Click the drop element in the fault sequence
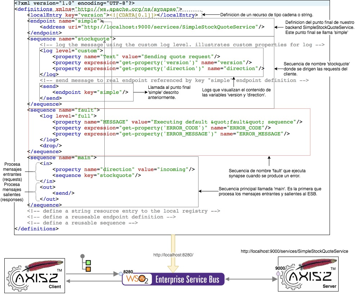The width and height of the screenshot is (357, 295). click(x=51, y=146)
